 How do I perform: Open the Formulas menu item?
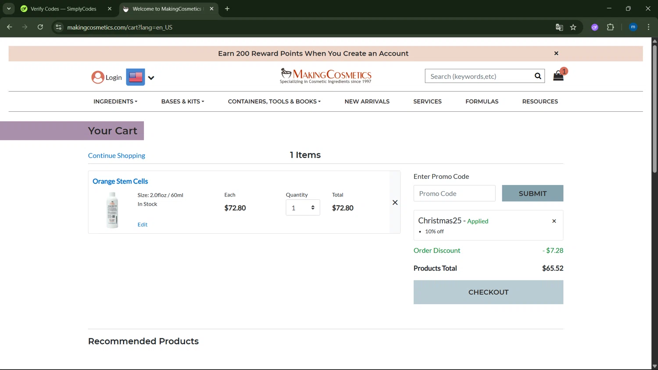[482, 101]
